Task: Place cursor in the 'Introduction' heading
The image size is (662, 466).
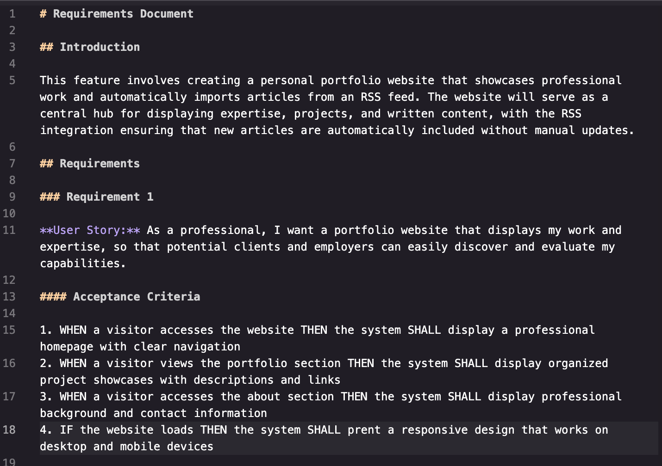Action: (100, 47)
